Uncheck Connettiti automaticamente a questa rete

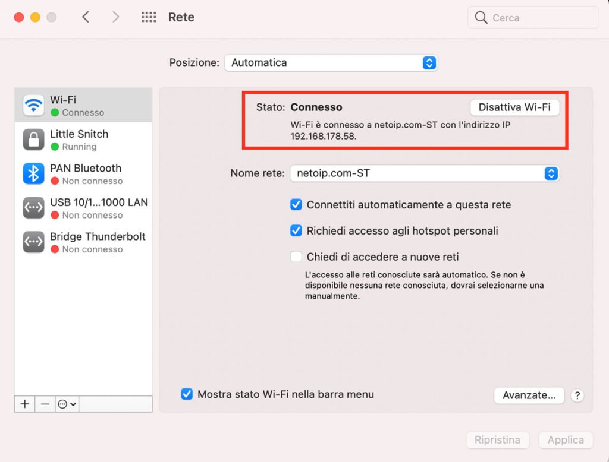[x=296, y=205]
